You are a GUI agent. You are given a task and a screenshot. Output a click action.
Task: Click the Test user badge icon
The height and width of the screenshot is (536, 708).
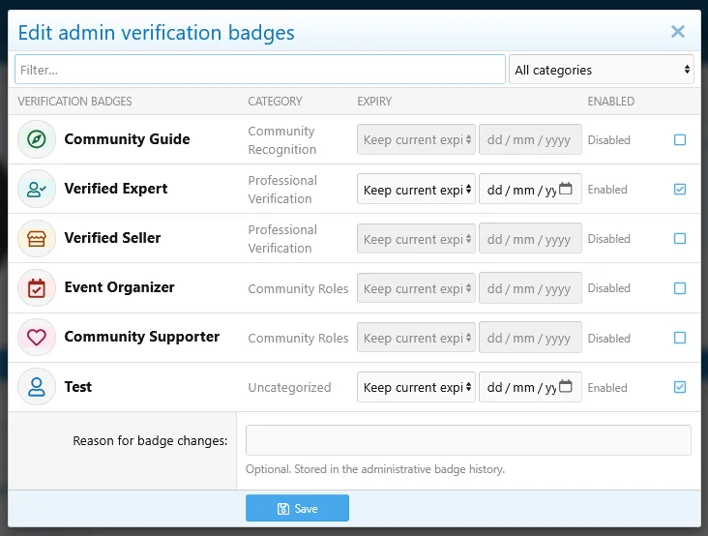[37, 387]
